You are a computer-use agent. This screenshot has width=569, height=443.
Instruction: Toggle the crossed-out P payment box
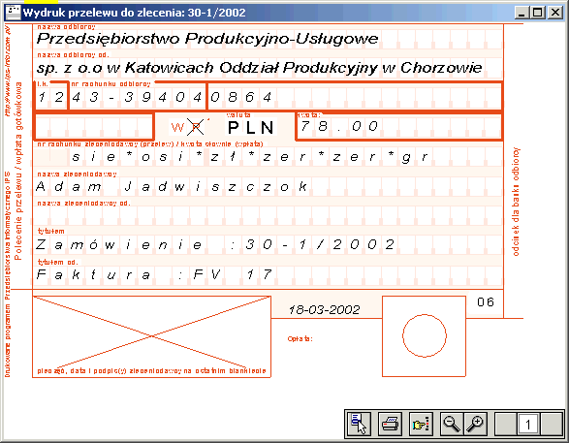[196, 127]
